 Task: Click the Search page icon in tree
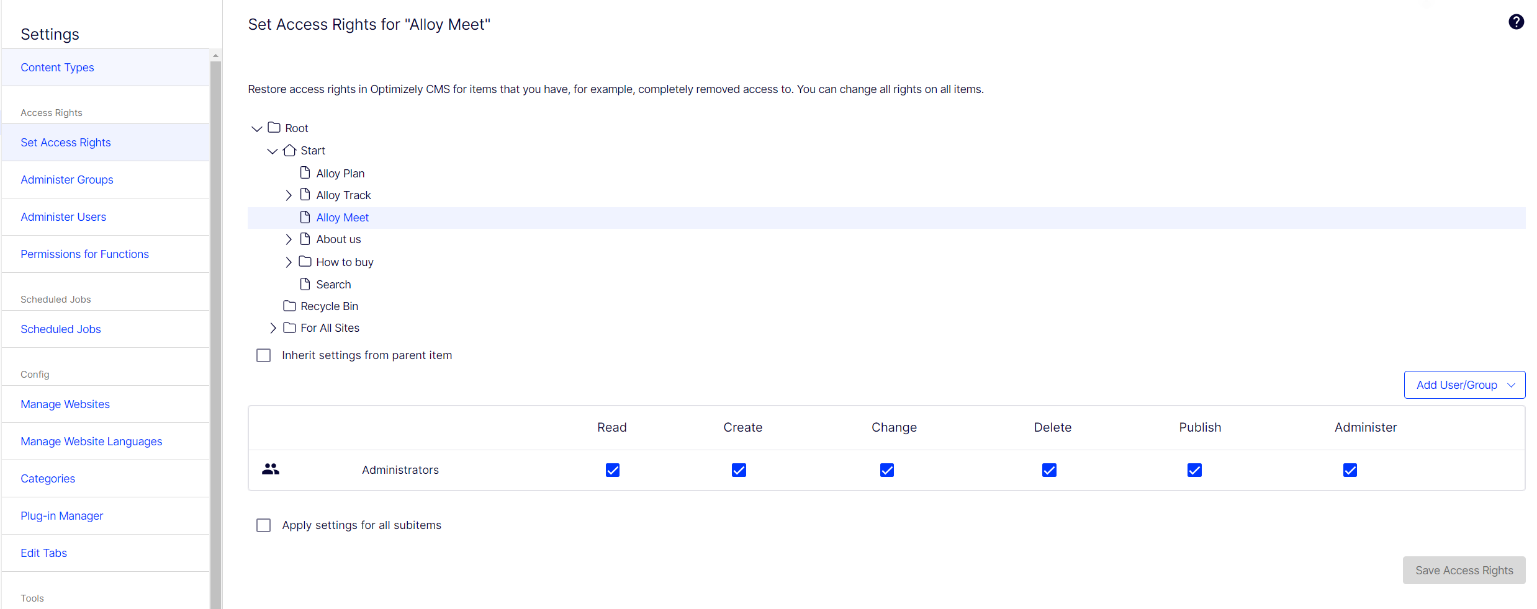305,284
